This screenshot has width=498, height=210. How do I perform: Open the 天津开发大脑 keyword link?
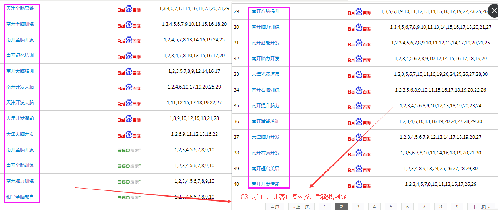(x=20, y=103)
